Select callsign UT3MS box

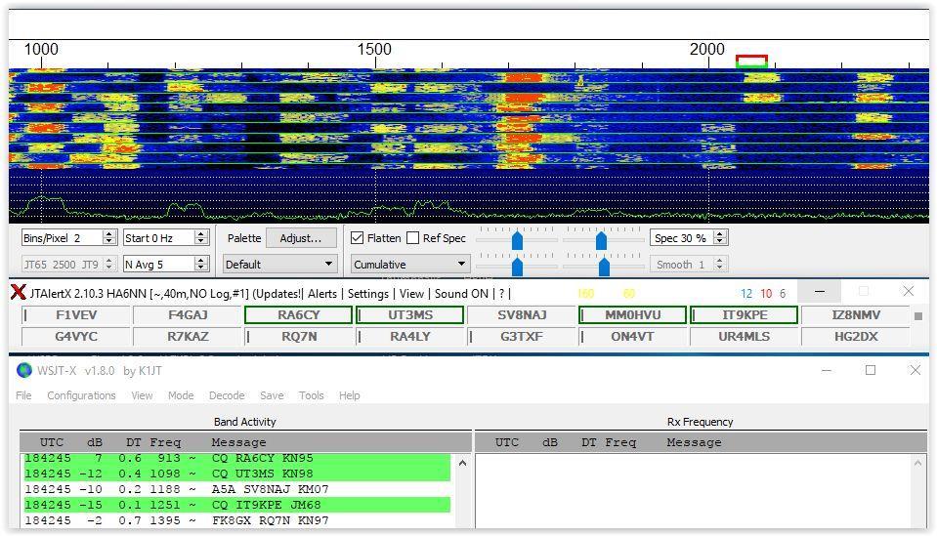pyautogui.click(x=410, y=314)
